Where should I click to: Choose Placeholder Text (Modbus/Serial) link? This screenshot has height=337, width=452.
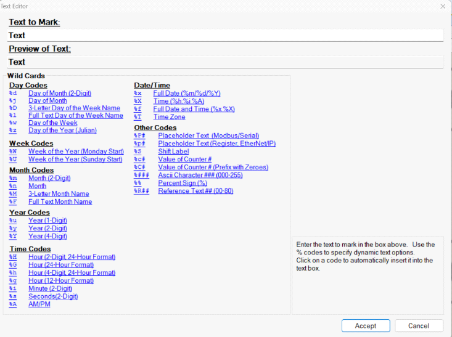coord(208,136)
